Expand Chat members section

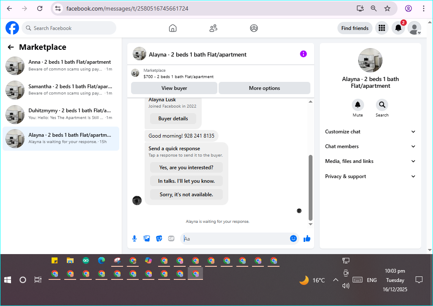click(x=370, y=146)
